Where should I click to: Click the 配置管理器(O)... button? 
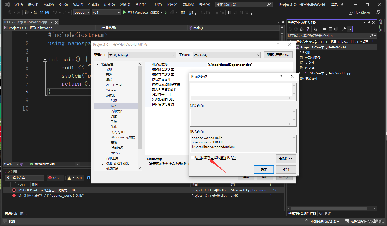(x=278, y=55)
